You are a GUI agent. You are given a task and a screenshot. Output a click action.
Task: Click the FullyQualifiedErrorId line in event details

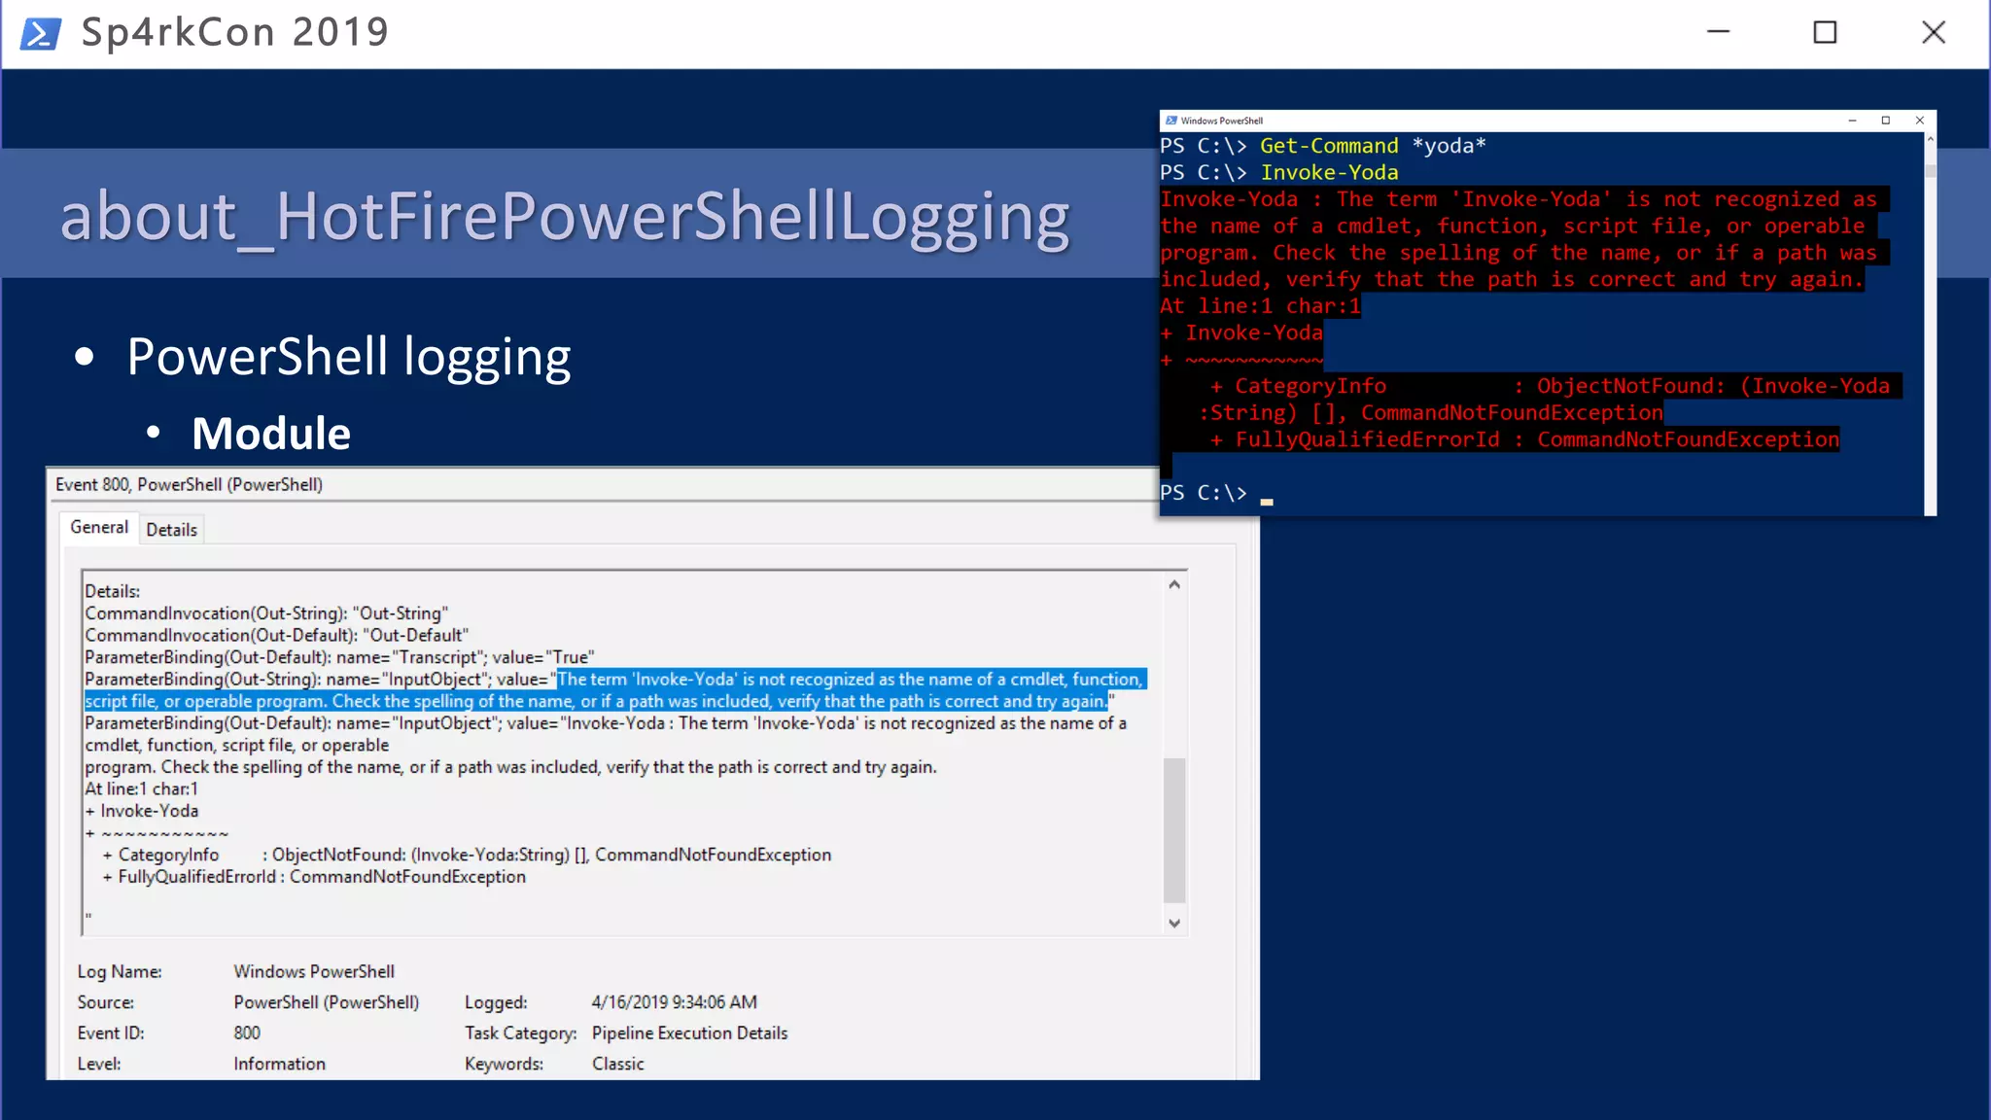pos(314,877)
